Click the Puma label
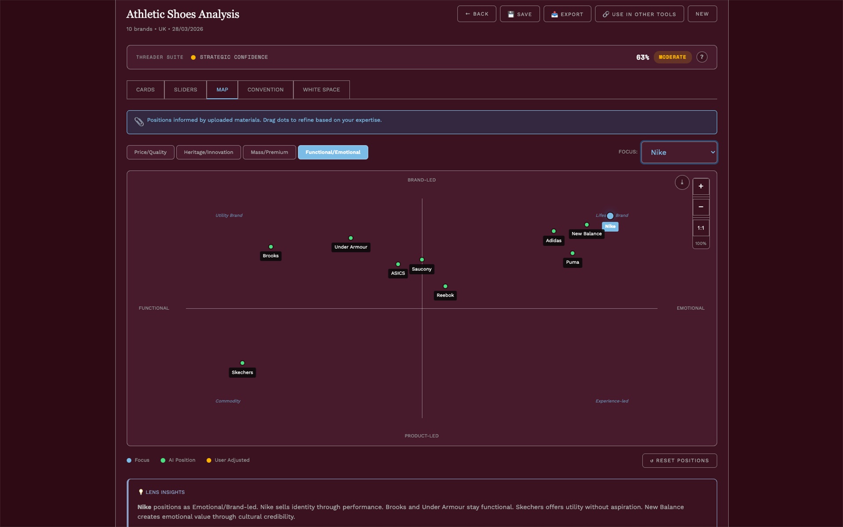Viewport: 843px width, 527px height. [x=573, y=262]
